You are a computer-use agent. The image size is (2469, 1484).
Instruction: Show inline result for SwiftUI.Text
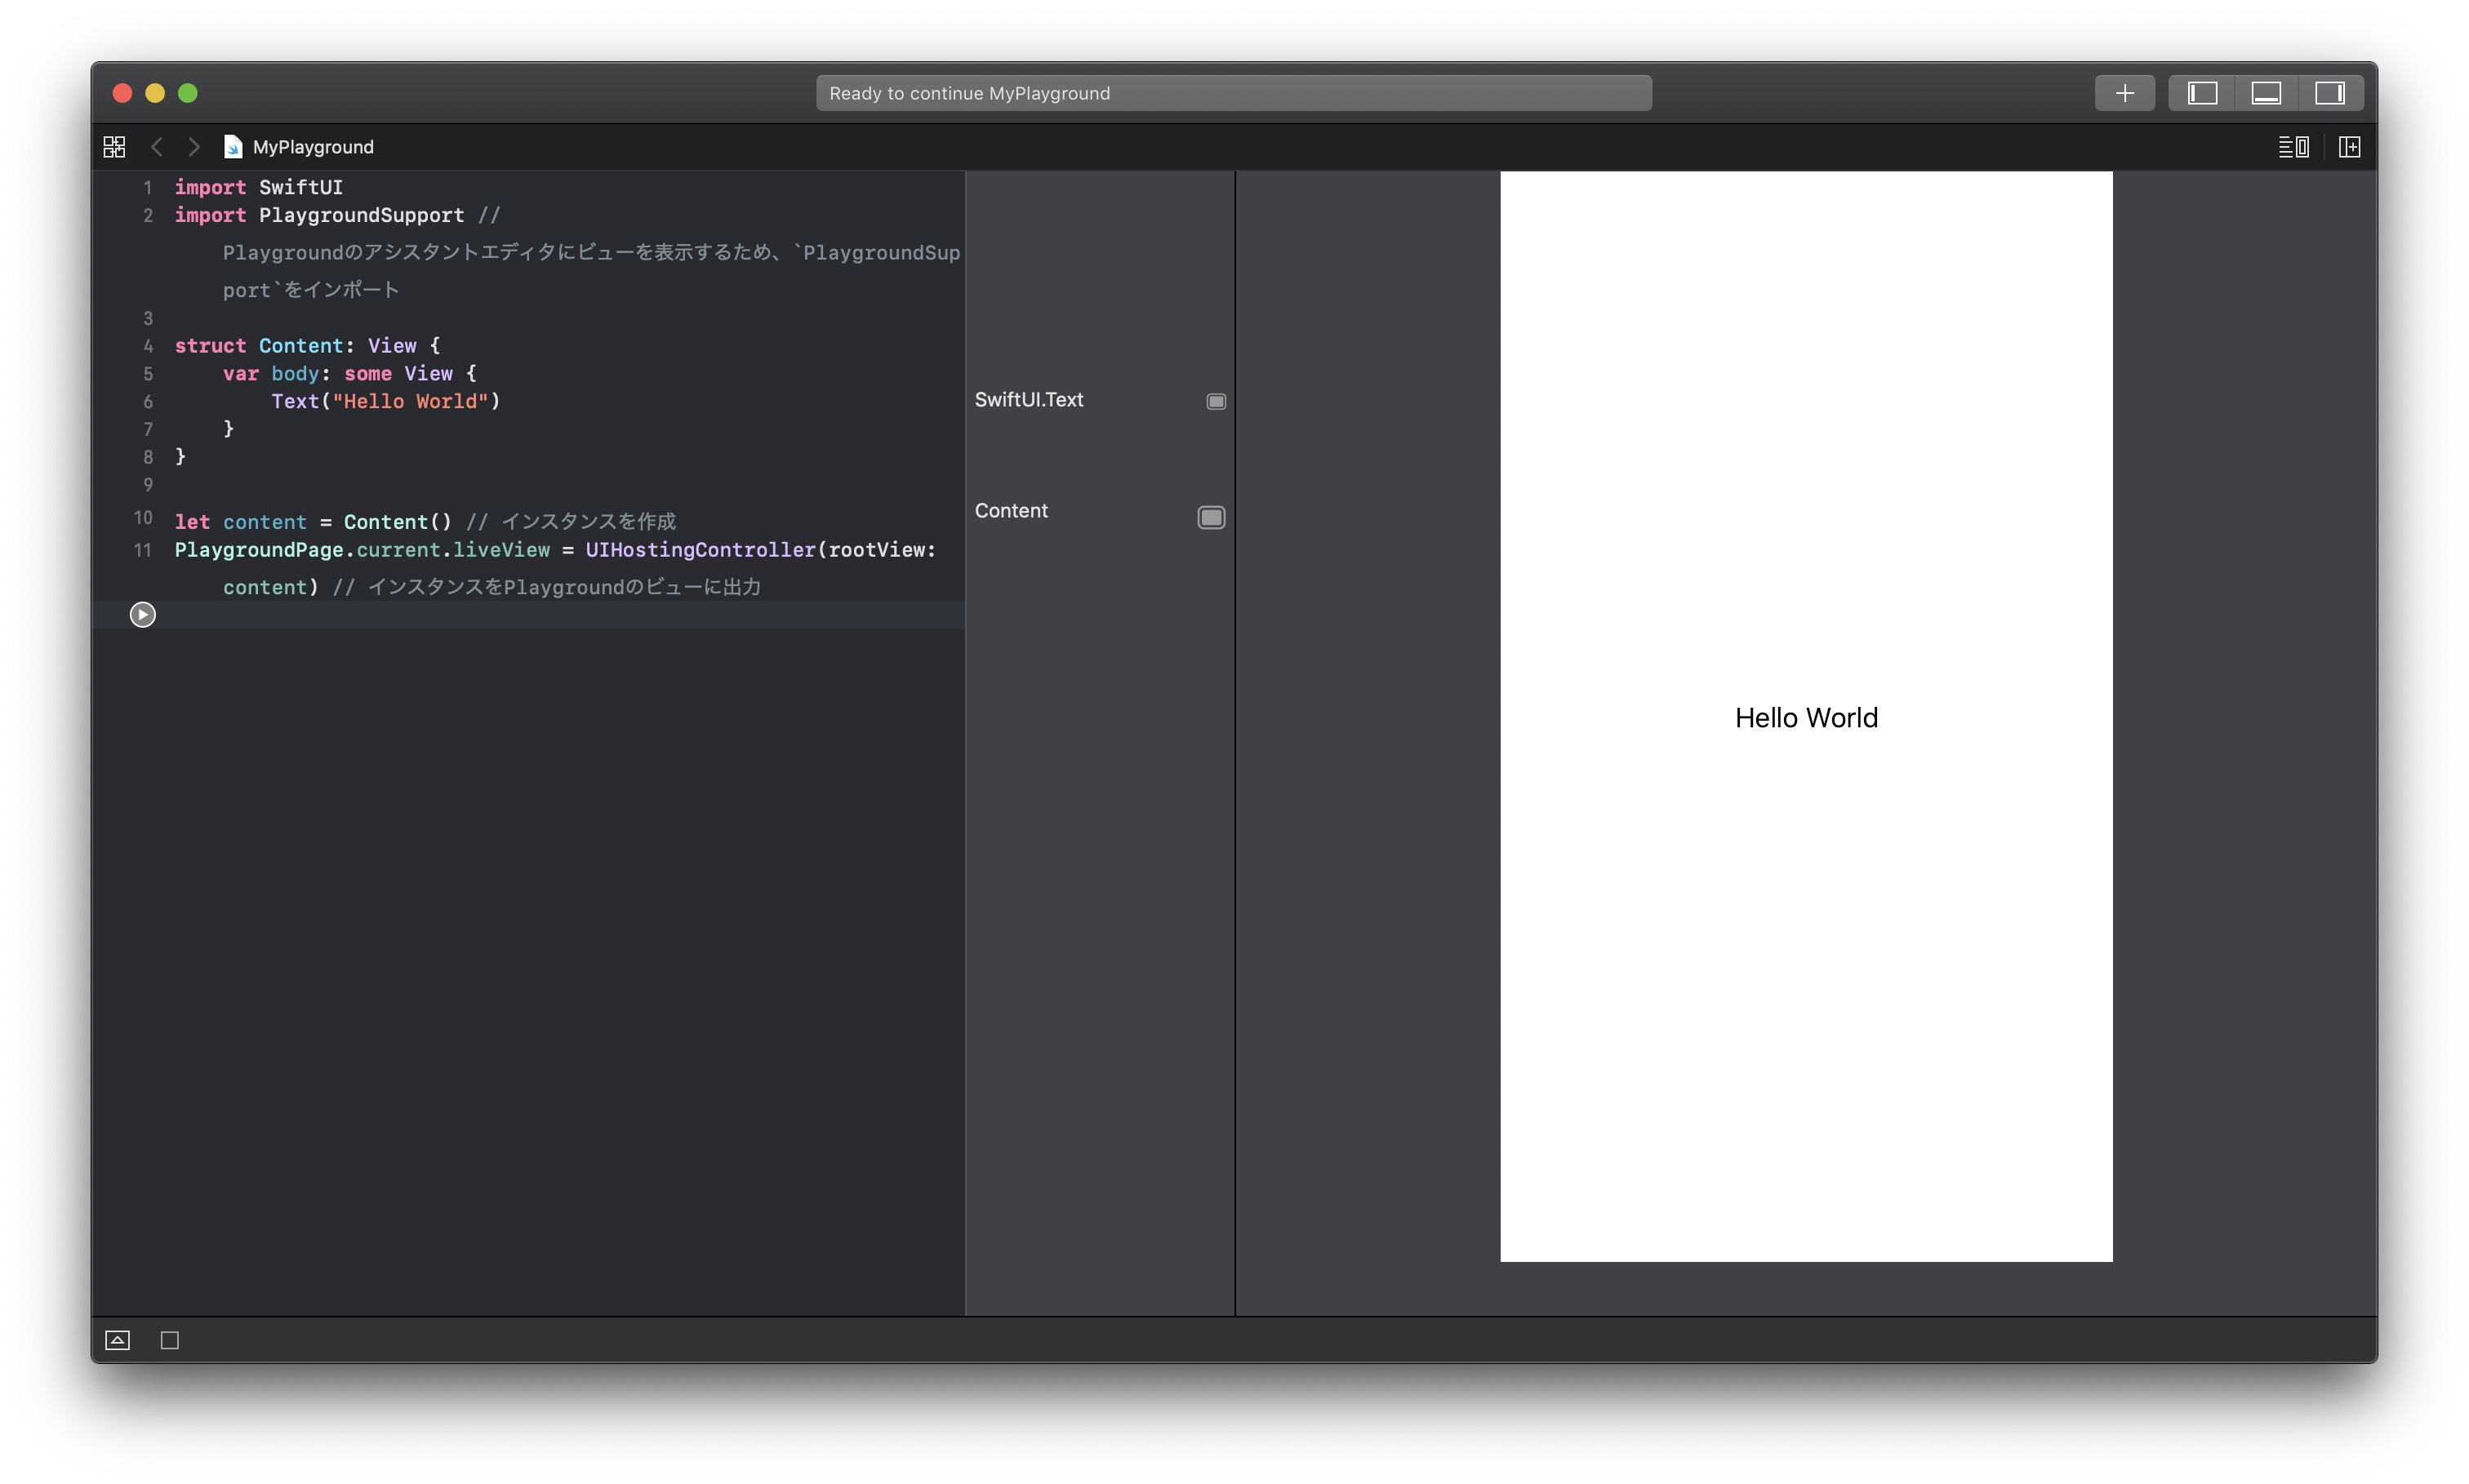click(x=1216, y=401)
